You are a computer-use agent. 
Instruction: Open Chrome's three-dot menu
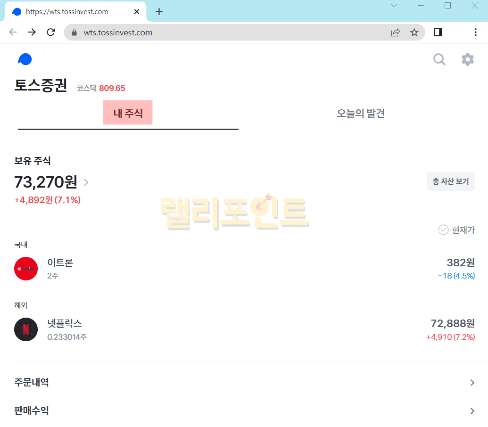pos(475,32)
